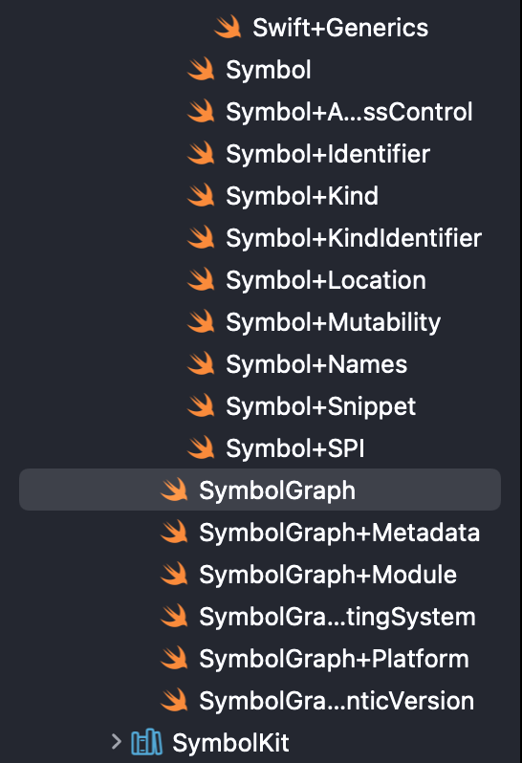Click the Swift icon beside SymbolGraph+Platform
This screenshot has width=522, height=763.
tap(174, 658)
